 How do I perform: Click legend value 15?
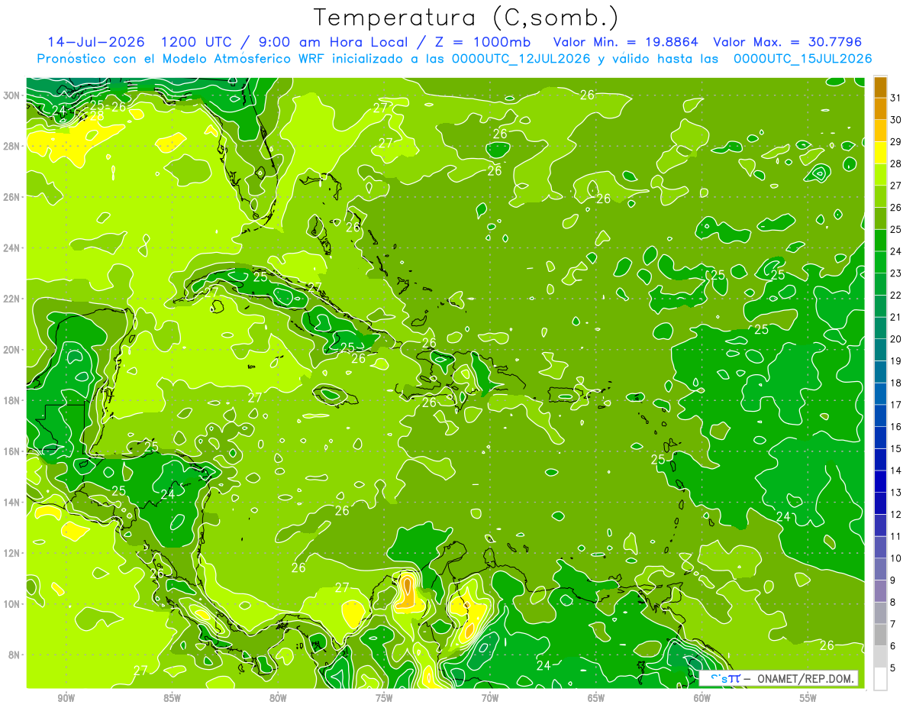tap(896, 449)
